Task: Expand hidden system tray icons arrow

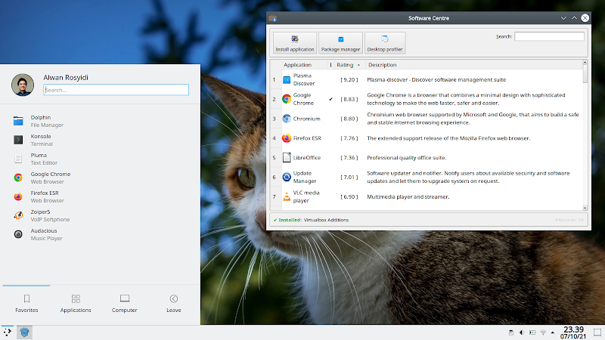Action: 553,332
